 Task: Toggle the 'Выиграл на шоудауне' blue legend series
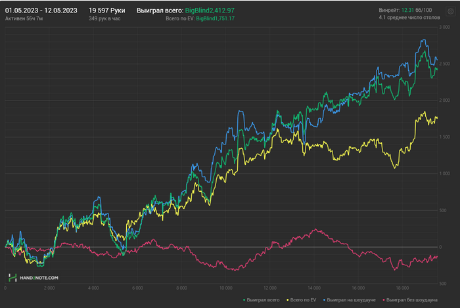point(350,300)
